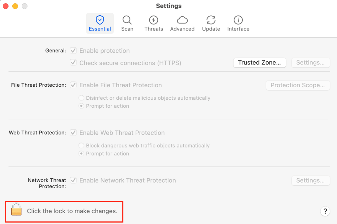Click the Settings title bar text
337x224 pixels.
[168, 6]
